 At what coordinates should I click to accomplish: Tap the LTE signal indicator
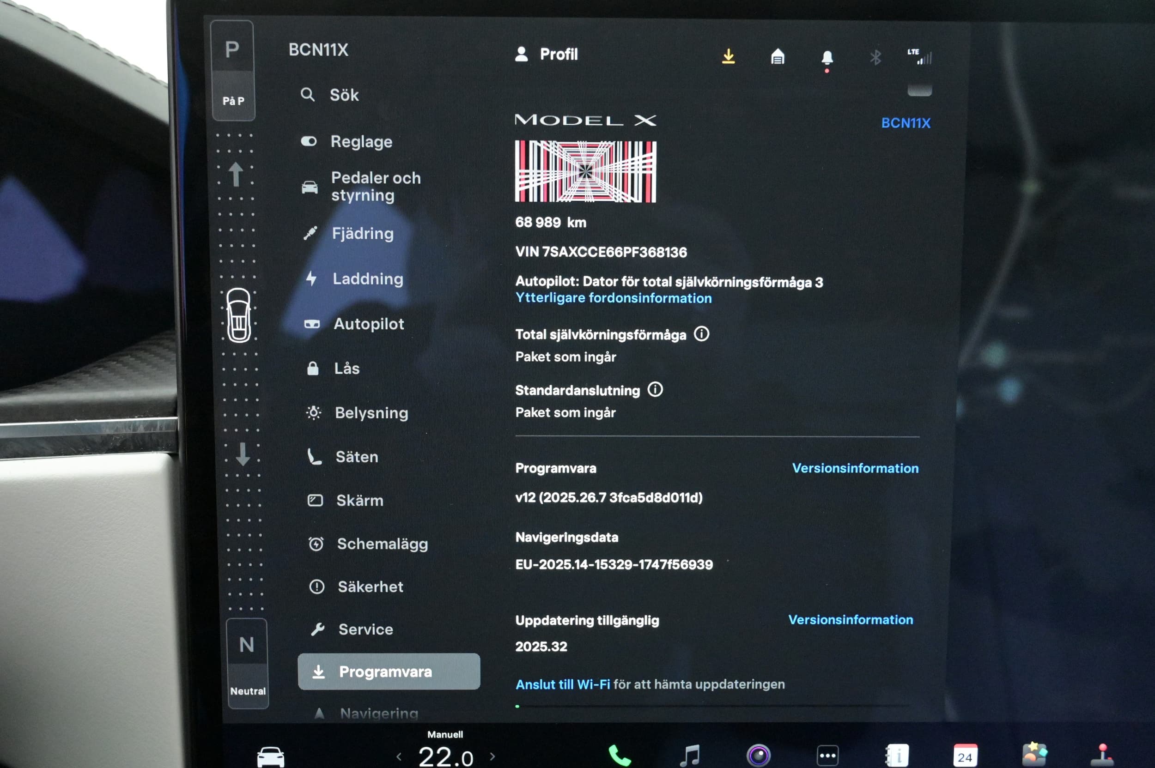(x=920, y=56)
